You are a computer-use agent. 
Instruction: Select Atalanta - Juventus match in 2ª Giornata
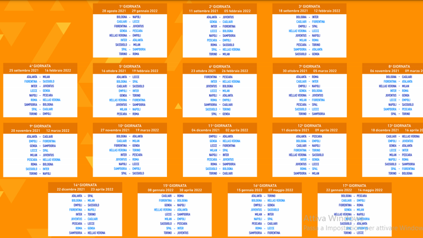pos(220,17)
